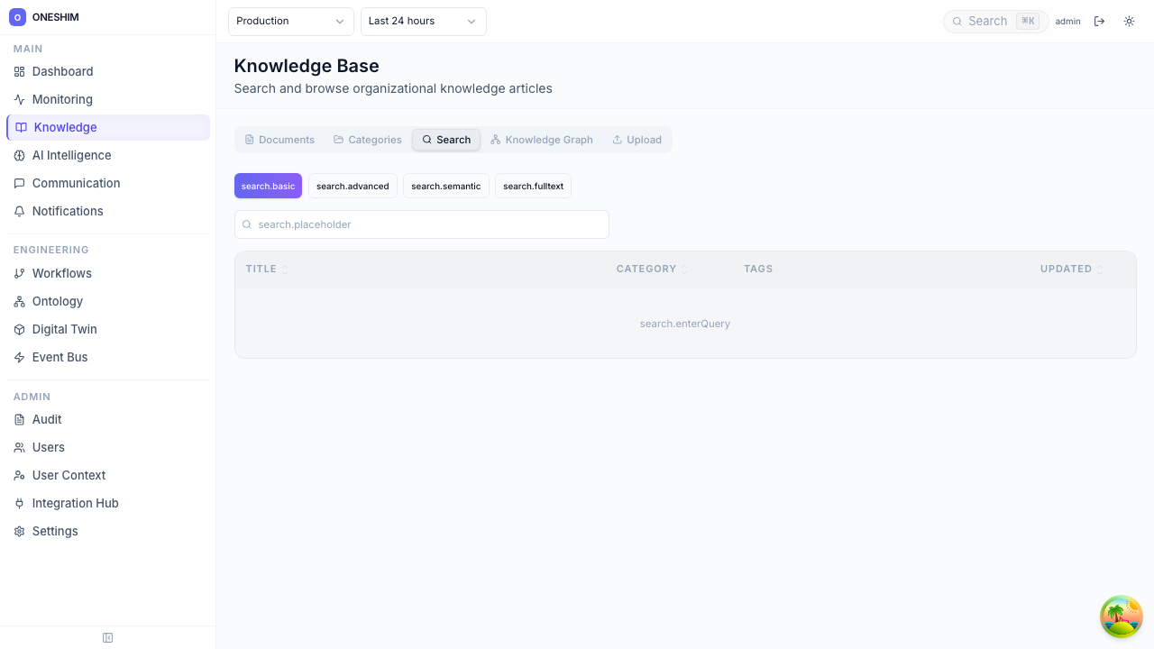Image resolution: width=1154 pixels, height=649 pixels.
Task: Open the Notifications bell icon
Action: pyautogui.click(x=19, y=211)
